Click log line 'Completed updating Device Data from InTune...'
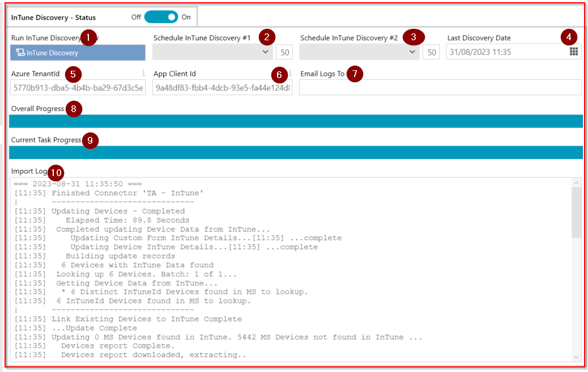Screen dimensions: 588x372 [163, 229]
